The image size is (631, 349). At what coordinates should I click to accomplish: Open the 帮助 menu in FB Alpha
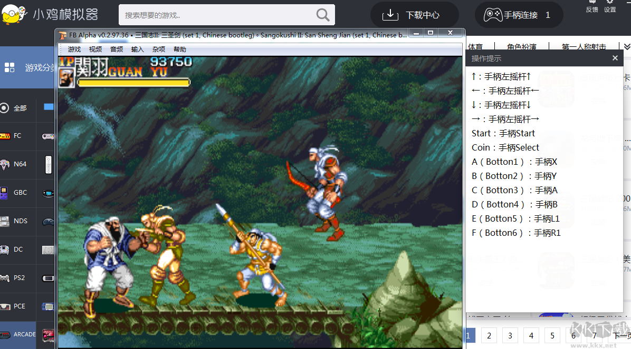click(180, 49)
